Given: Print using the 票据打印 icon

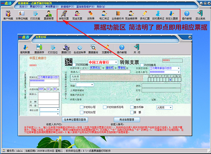Looking at the screenshot, I should pos(66,49).
